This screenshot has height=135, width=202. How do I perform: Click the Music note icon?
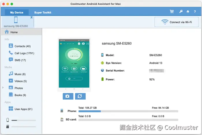(x=11, y=74)
